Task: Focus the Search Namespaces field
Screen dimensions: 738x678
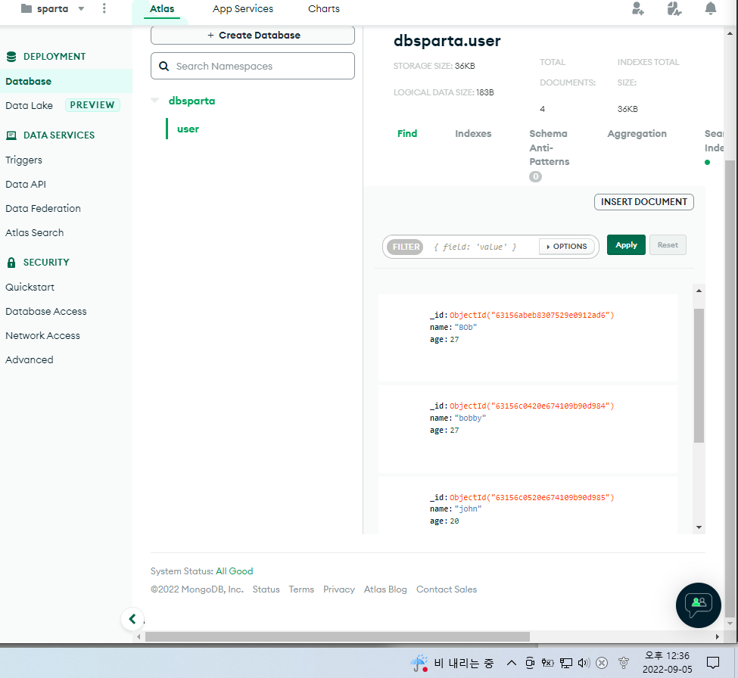Action: (253, 66)
